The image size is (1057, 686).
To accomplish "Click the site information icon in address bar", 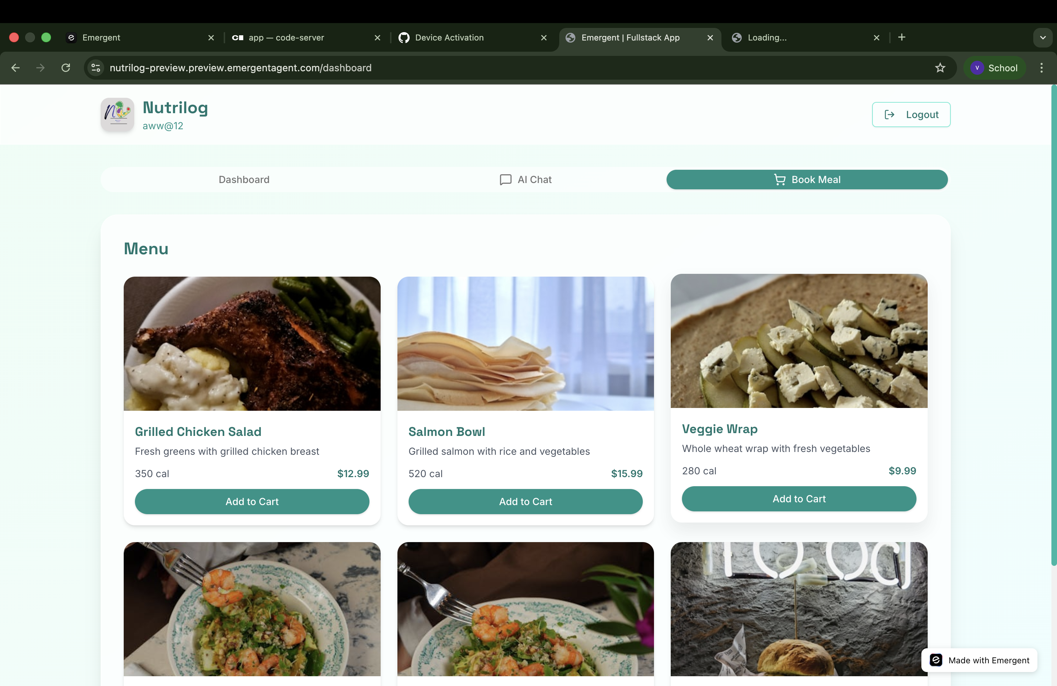I will [95, 67].
